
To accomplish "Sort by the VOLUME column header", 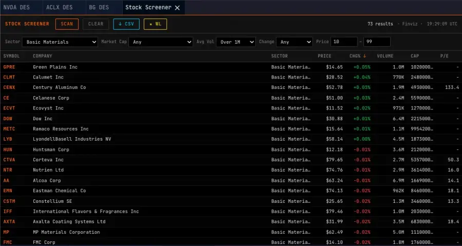I will coord(385,56).
